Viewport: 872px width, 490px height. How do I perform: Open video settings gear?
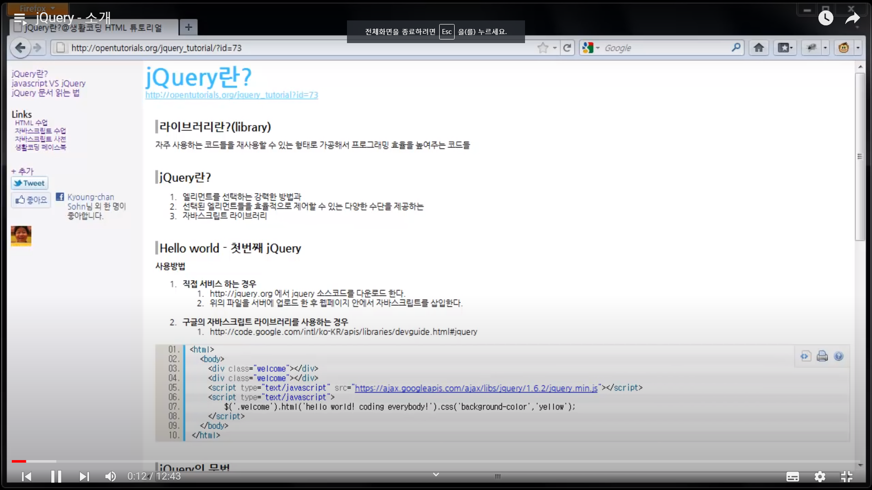820,476
